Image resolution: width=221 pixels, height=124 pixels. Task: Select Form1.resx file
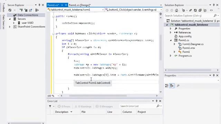189,48
